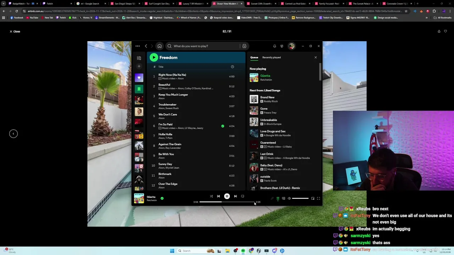Open YouTube bookmark in bookmarks bar
Viewport: 454px width, 255px height.
click(32, 17)
